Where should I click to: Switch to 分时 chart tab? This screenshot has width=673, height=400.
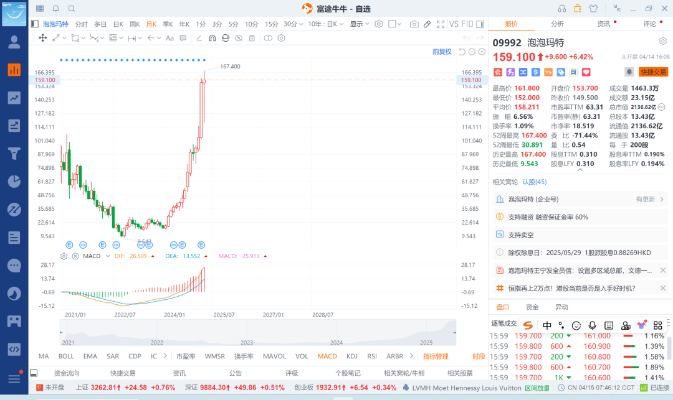[x=81, y=24]
